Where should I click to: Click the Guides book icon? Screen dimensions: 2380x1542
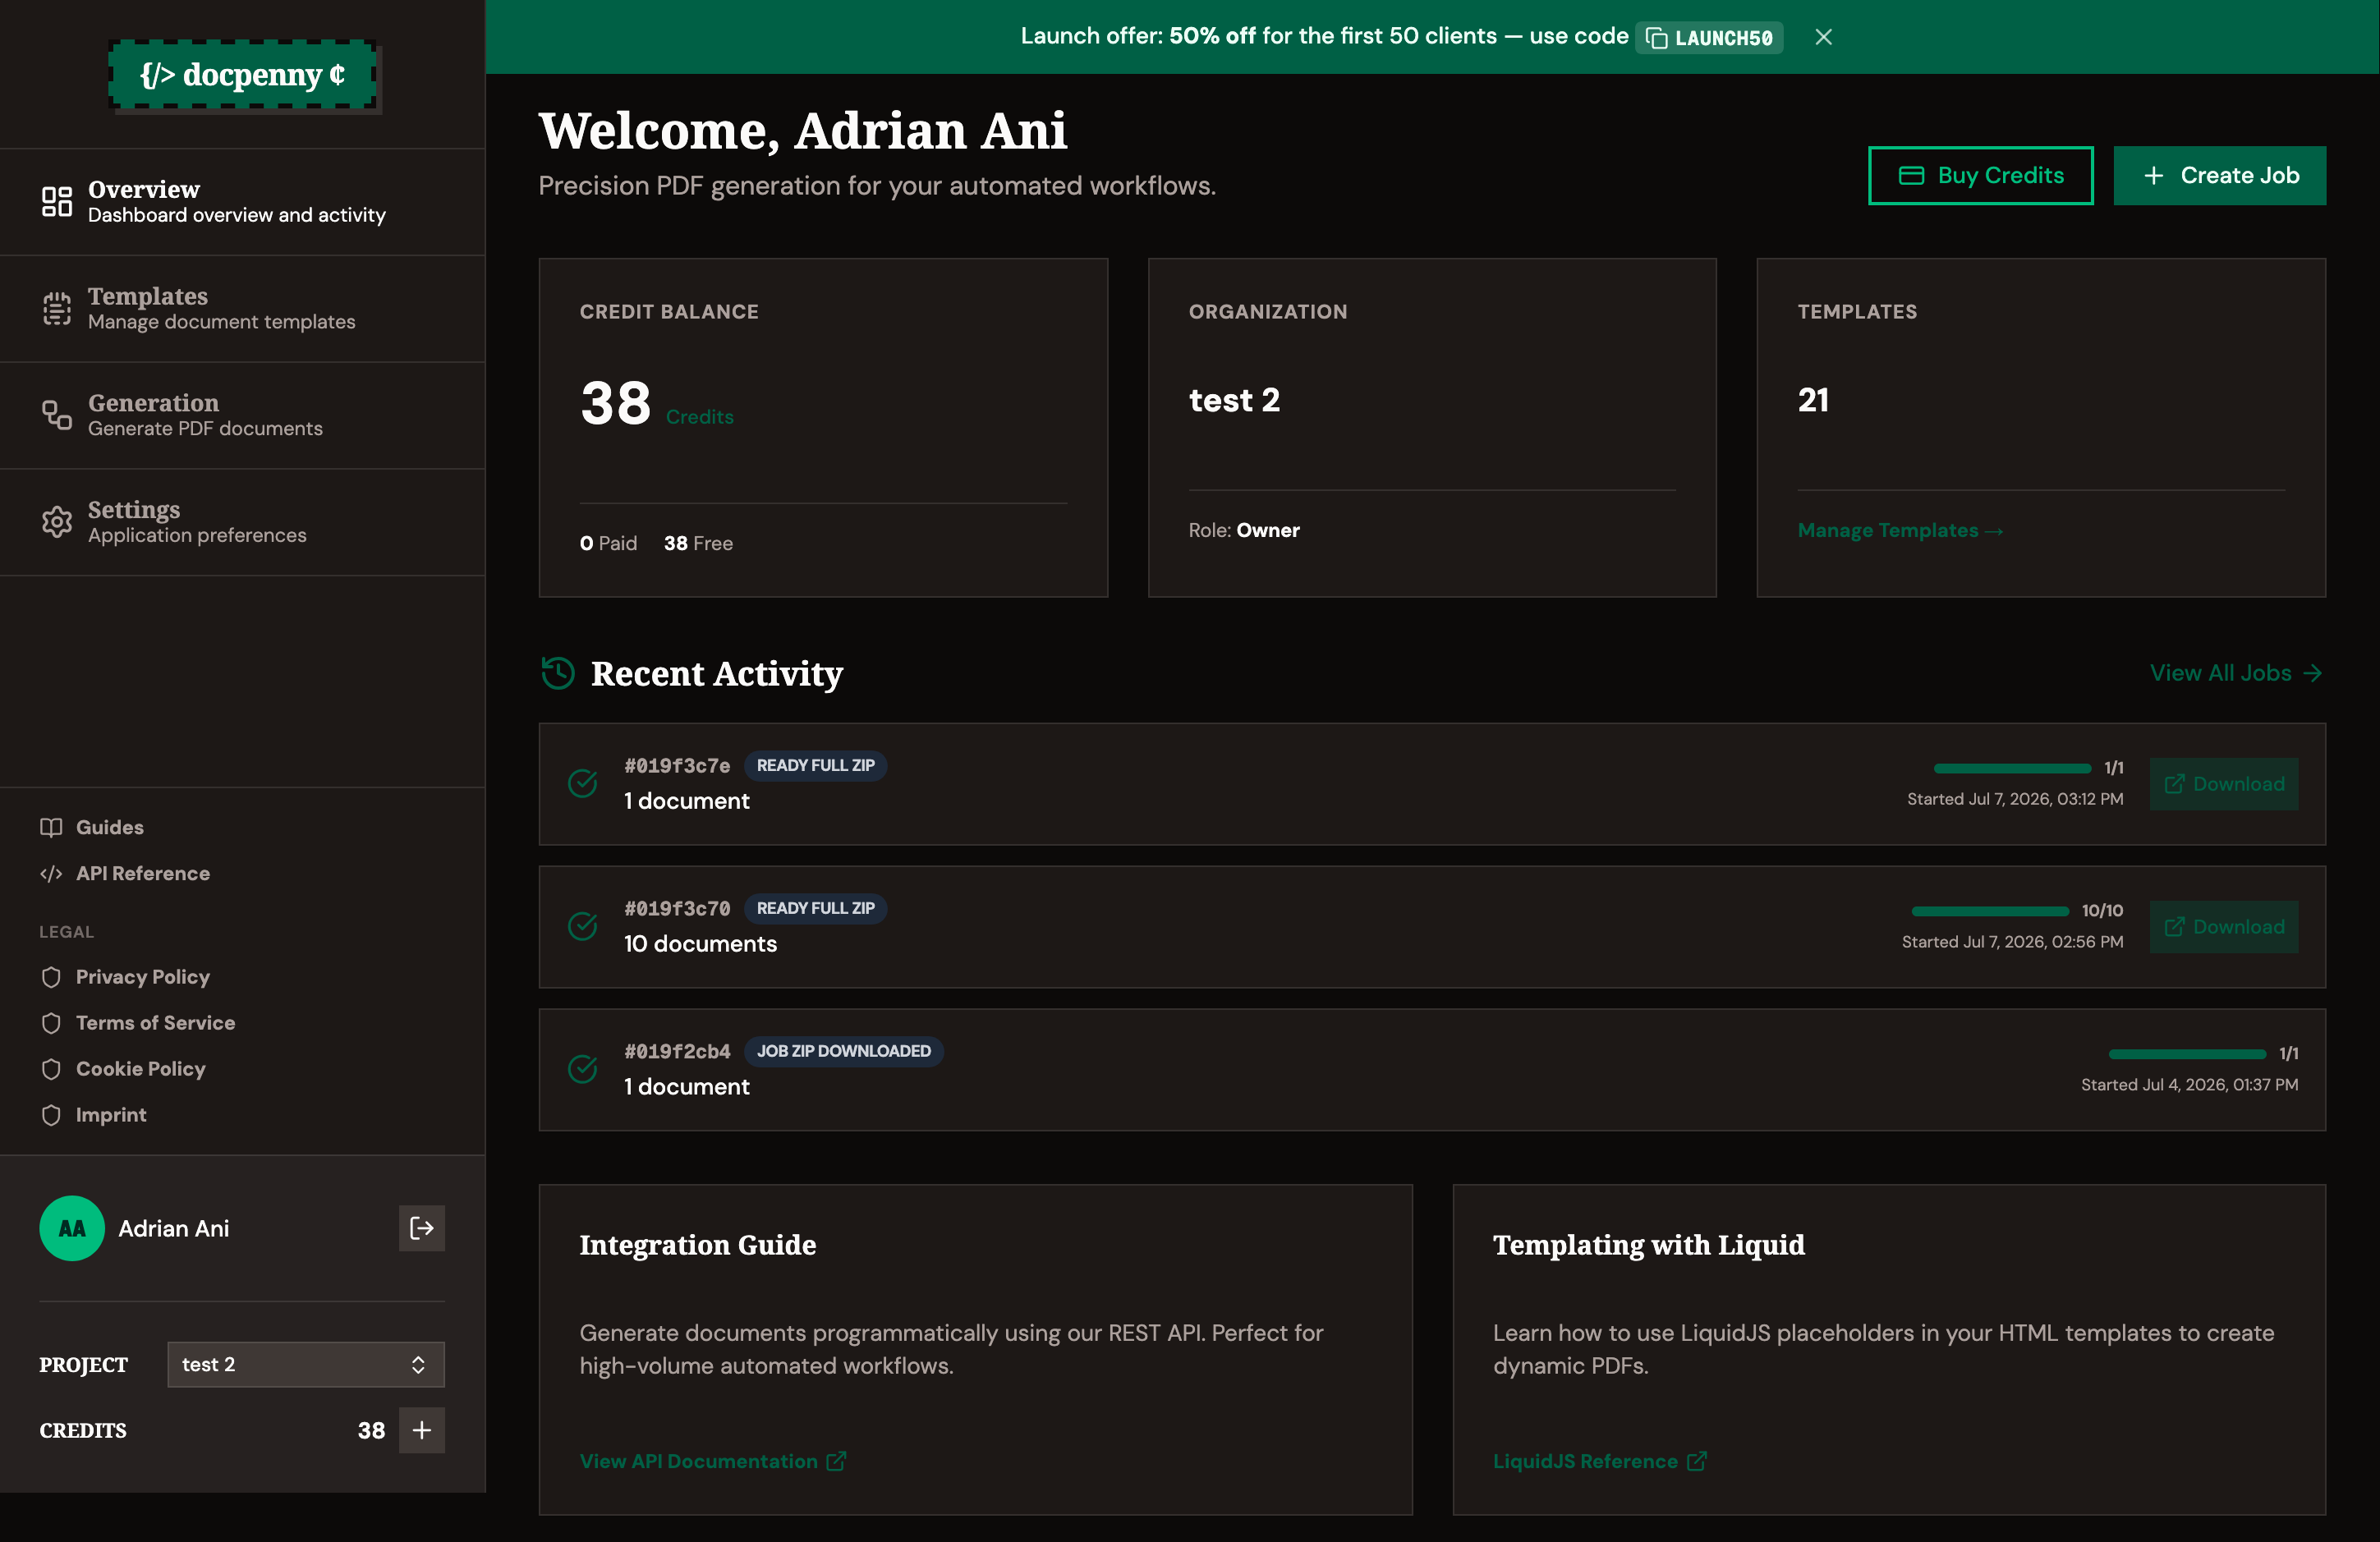pos(51,827)
